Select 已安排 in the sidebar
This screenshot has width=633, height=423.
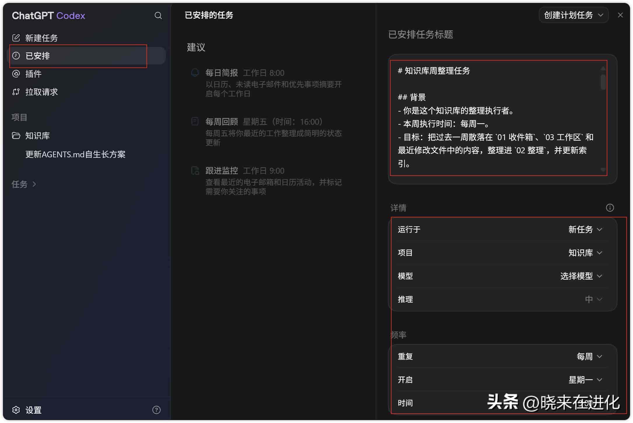[x=86, y=56]
